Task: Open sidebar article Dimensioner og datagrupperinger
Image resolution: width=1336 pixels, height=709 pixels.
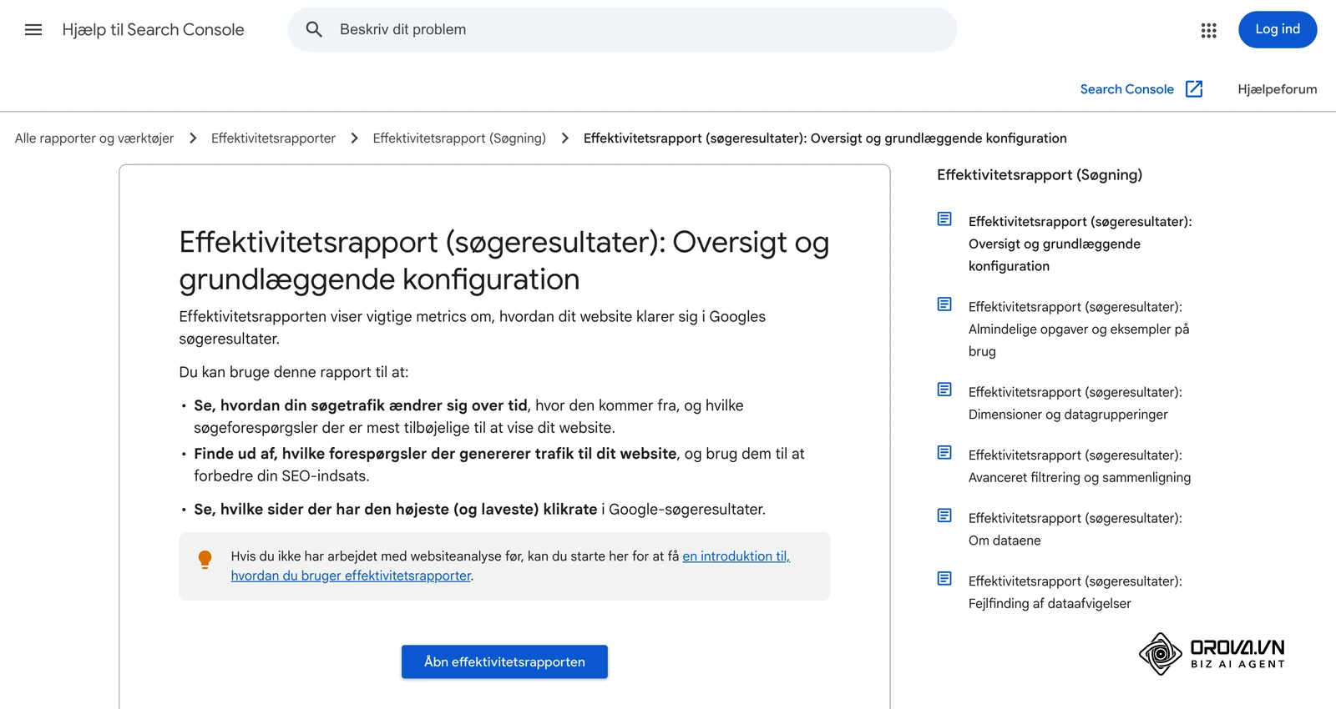Action: click(x=1075, y=403)
